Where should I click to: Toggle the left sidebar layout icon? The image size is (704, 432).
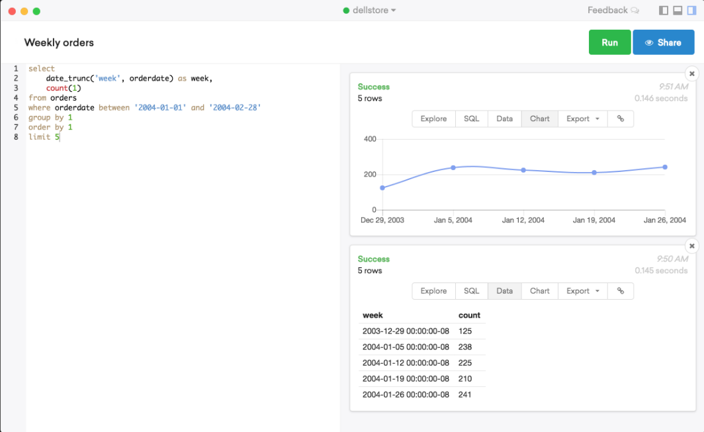(662, 10)
